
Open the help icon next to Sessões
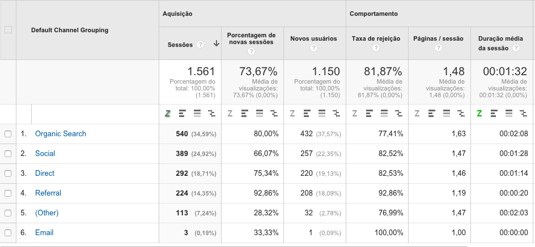coord(201,44)
